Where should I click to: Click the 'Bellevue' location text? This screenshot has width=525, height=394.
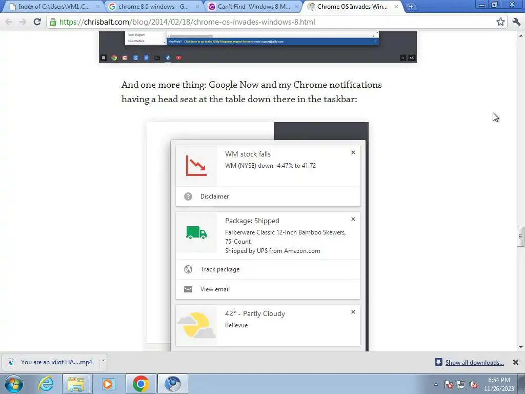236,325
